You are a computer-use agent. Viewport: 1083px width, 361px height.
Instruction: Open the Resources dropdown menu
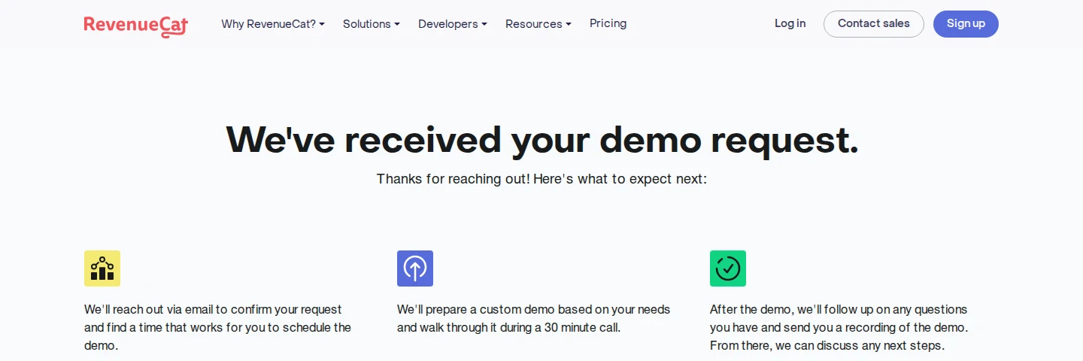pyautogui.click(x=538, y=24)
